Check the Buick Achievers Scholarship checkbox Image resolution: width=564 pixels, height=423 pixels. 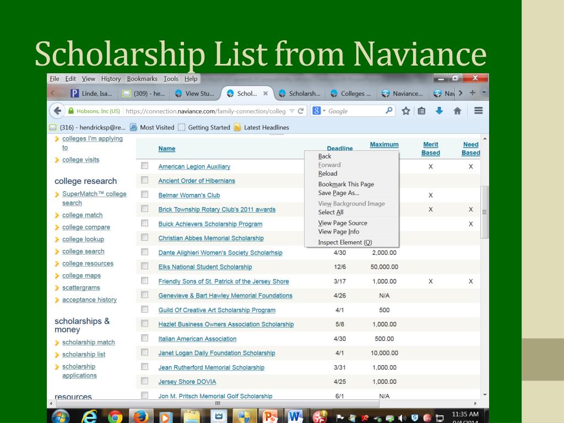point(145,223)
